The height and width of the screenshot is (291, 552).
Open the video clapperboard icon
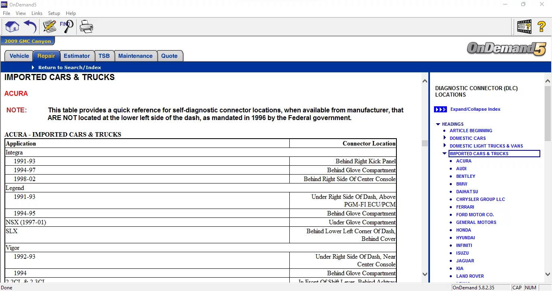[x=524, y=27]
